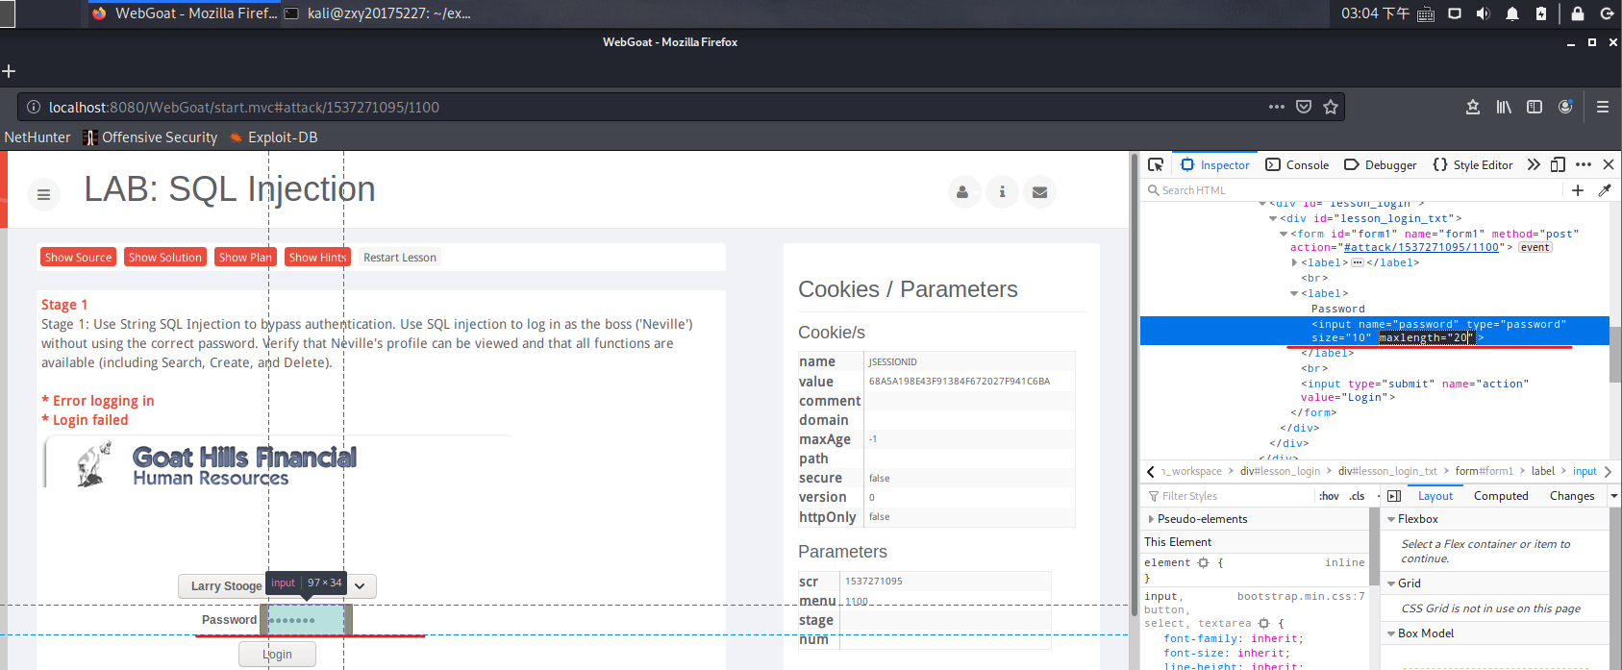1622x670 pixels.
Task: Expand the first collapsed label node
Action: point(1294,262)
